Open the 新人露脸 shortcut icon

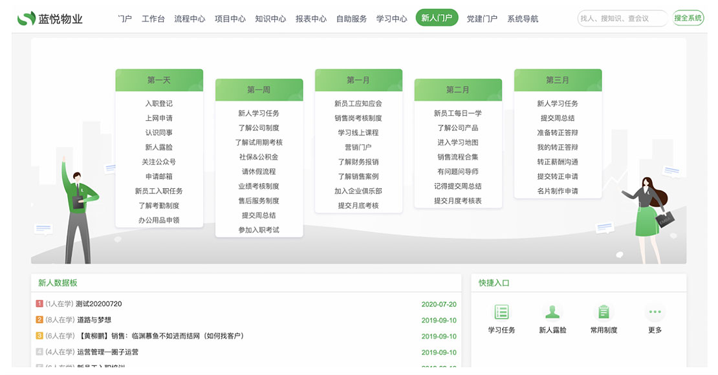pos(552,312)
